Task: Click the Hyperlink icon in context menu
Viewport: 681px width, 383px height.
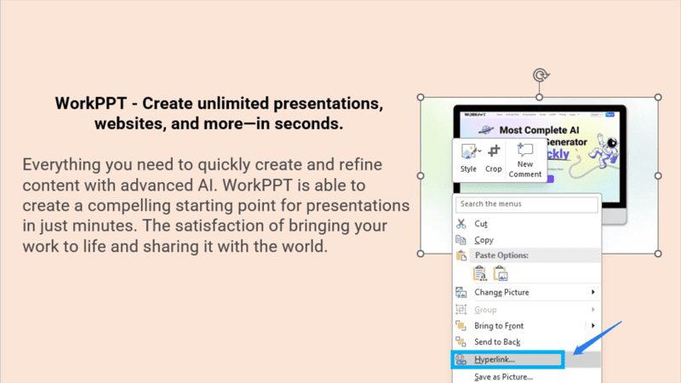Action: click(x=461, y=360)
